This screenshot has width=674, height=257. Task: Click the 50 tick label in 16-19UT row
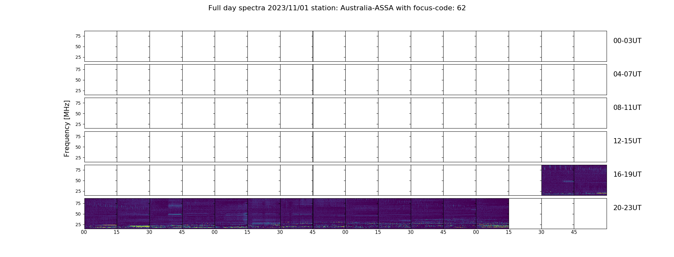pos(78,181)
